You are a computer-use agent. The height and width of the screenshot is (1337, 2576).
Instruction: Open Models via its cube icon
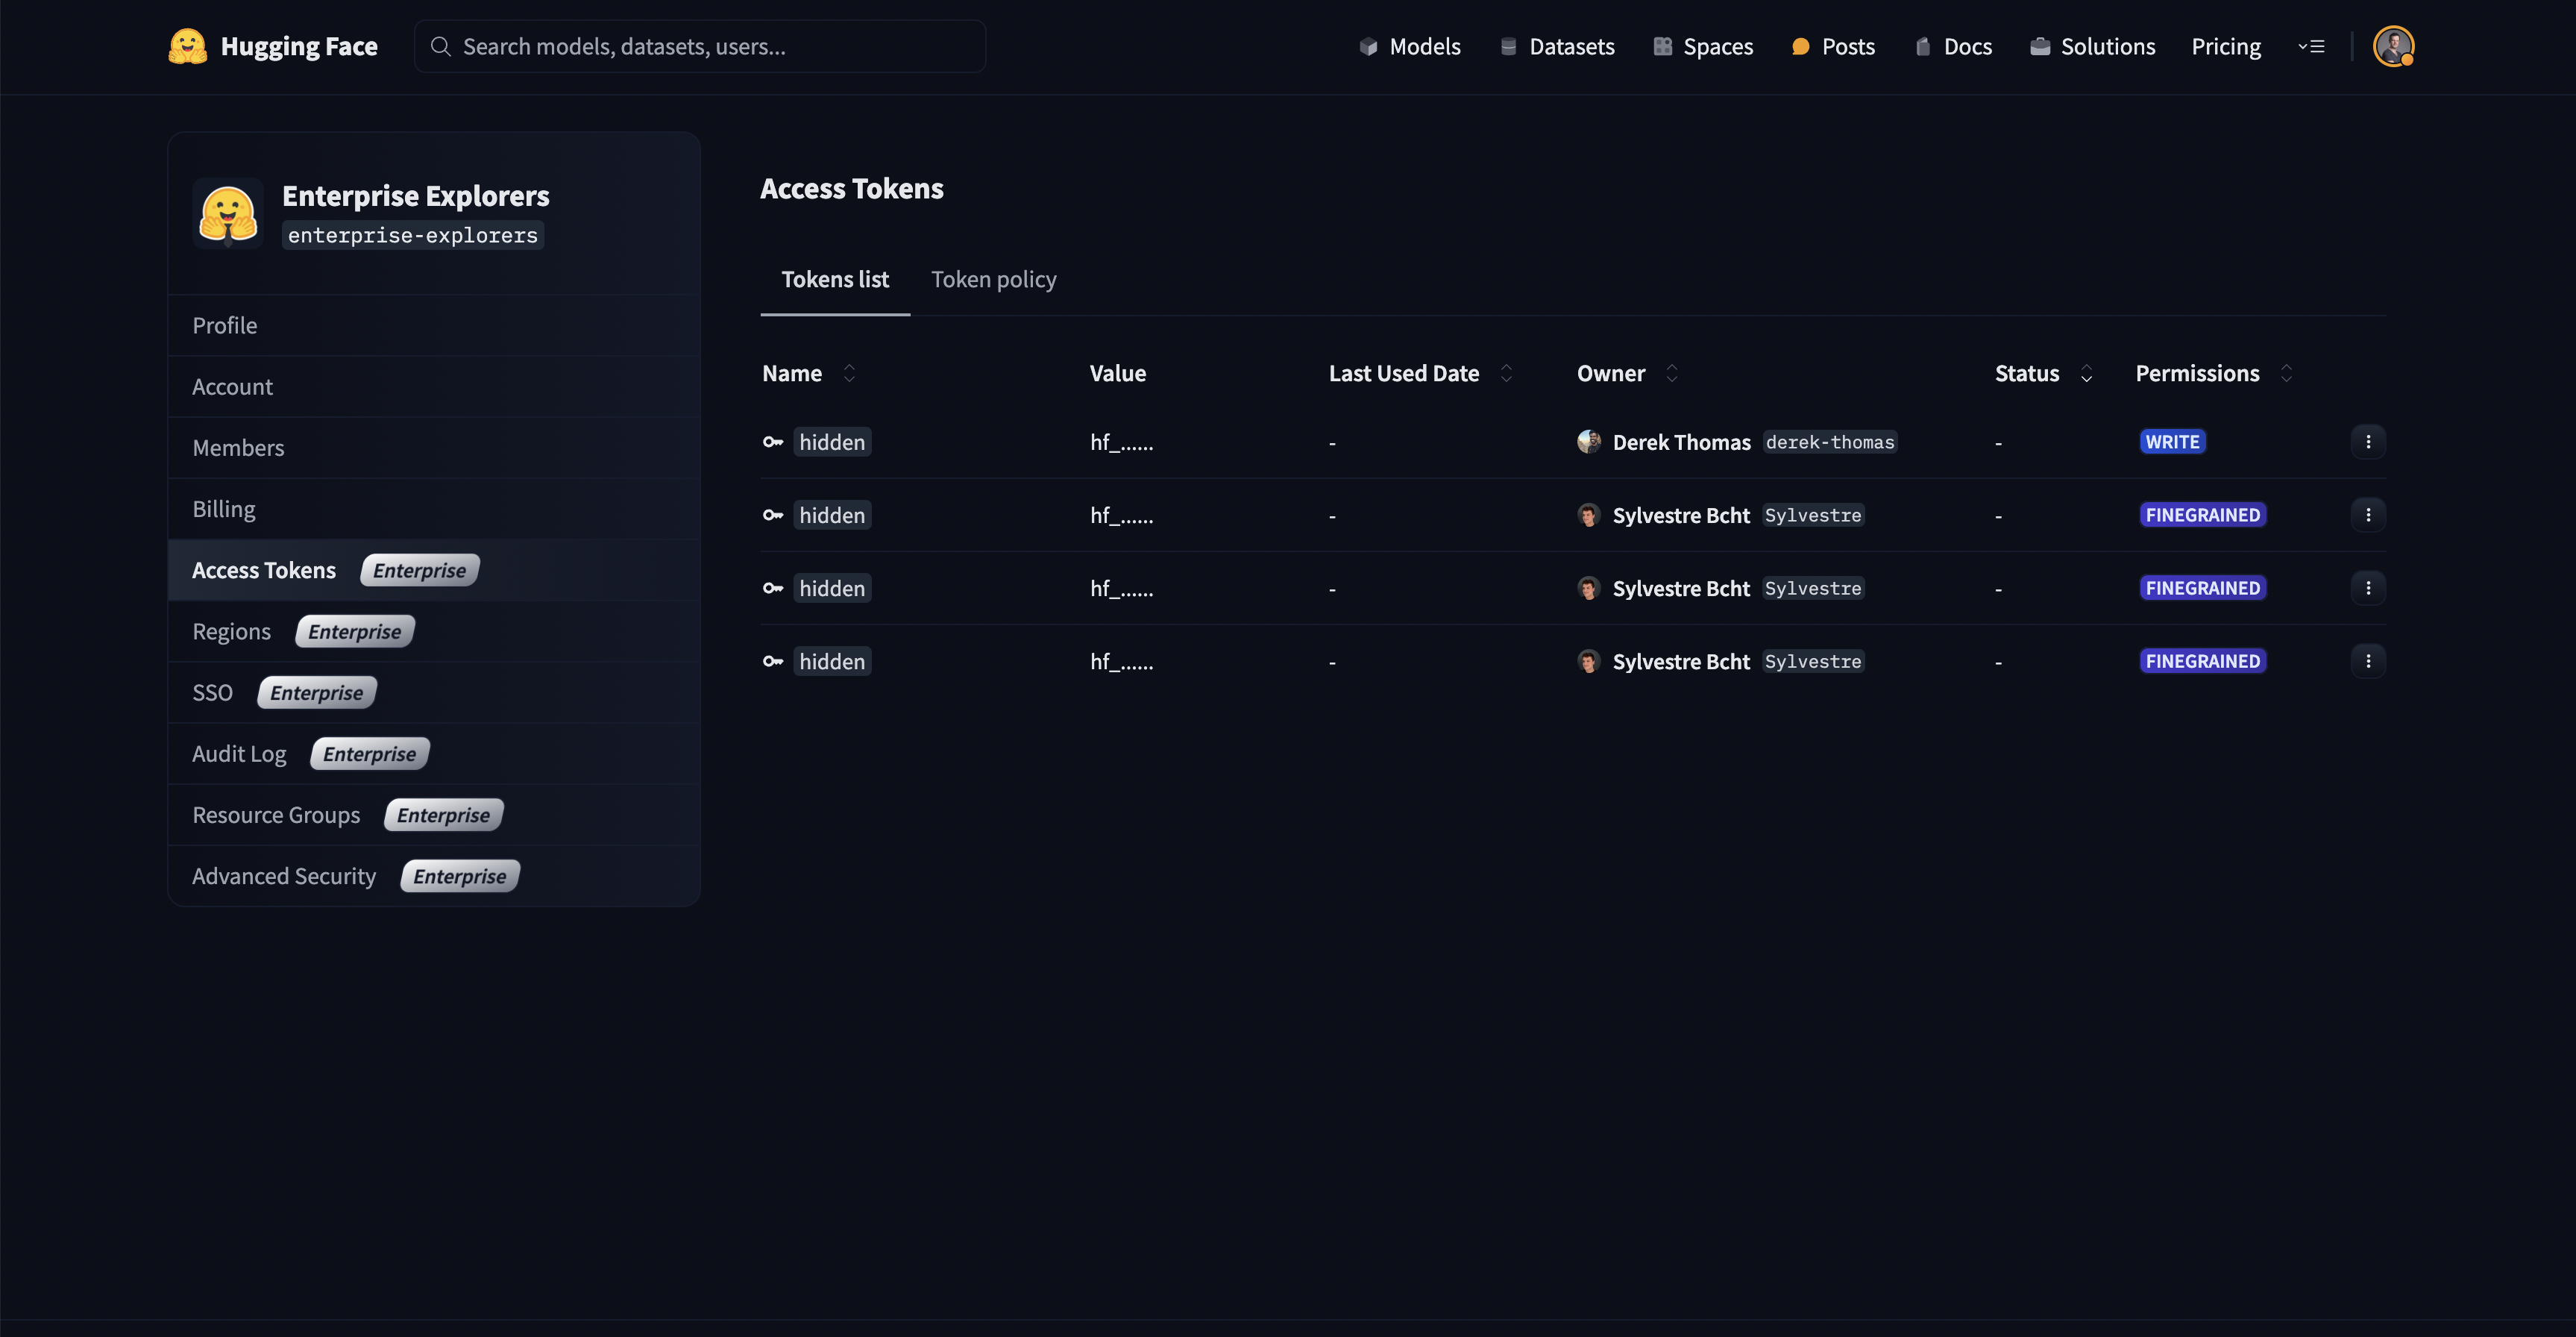pos(1368,47)
